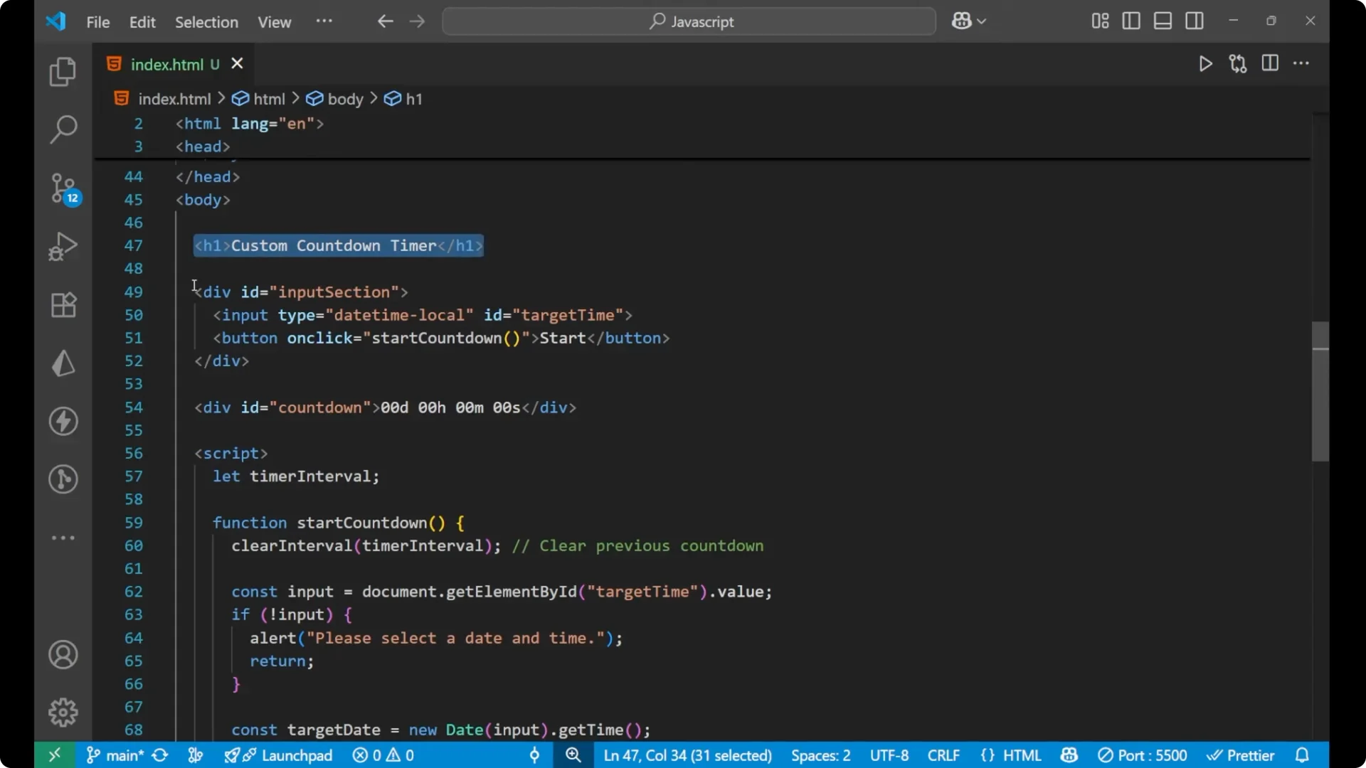
Task: Open the Extensions view
Action: [63, 305]
